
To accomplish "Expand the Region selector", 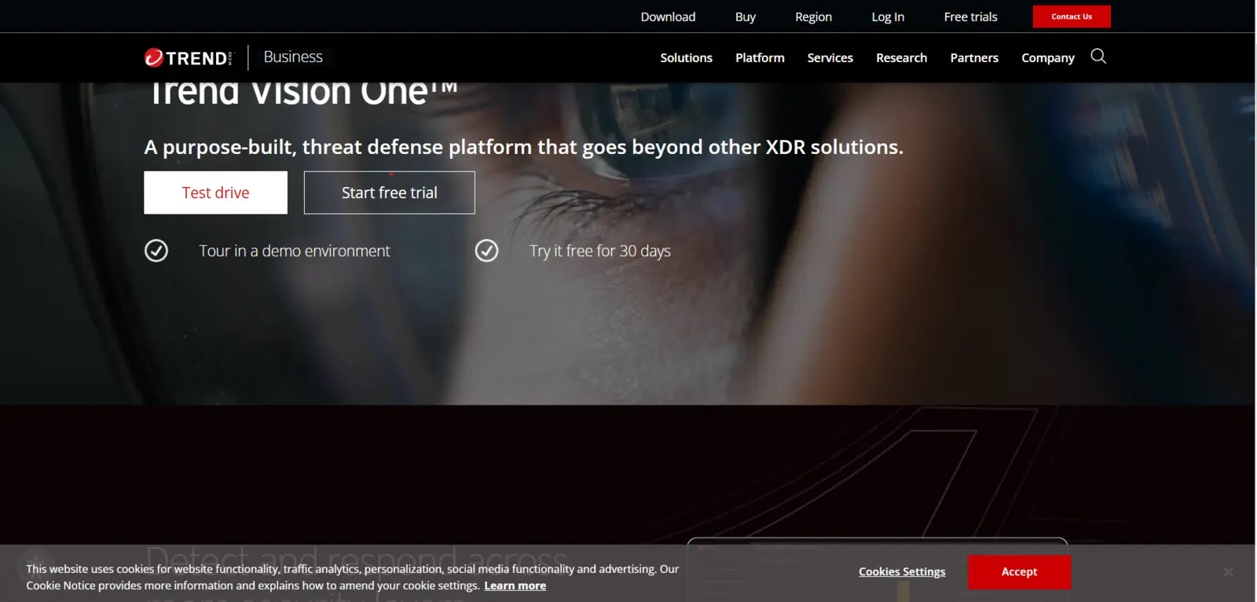I will pos(813,17).
